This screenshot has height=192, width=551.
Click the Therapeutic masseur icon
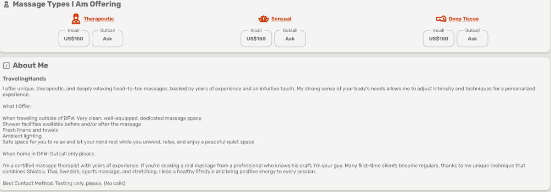pyautogui.click(x=76, y=19)
